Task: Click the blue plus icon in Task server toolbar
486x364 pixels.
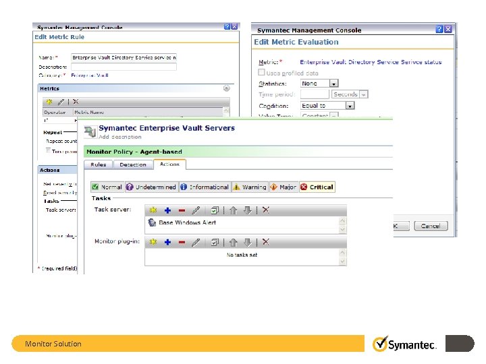Action: [167, 210]
